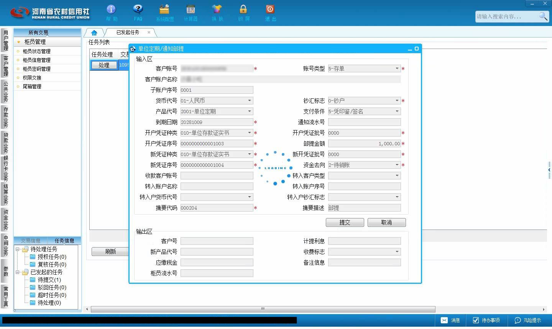Screen dimensions: 552x329
Task: Collapse the right side panel arrow
Action: coord(549,169)
